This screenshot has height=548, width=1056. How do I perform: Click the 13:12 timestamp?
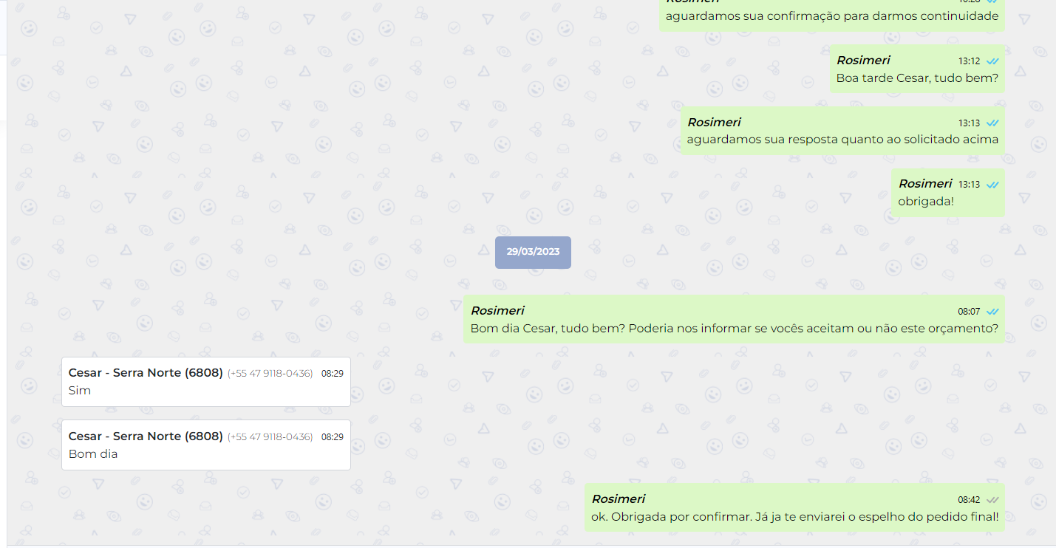[x=969, y=61]
